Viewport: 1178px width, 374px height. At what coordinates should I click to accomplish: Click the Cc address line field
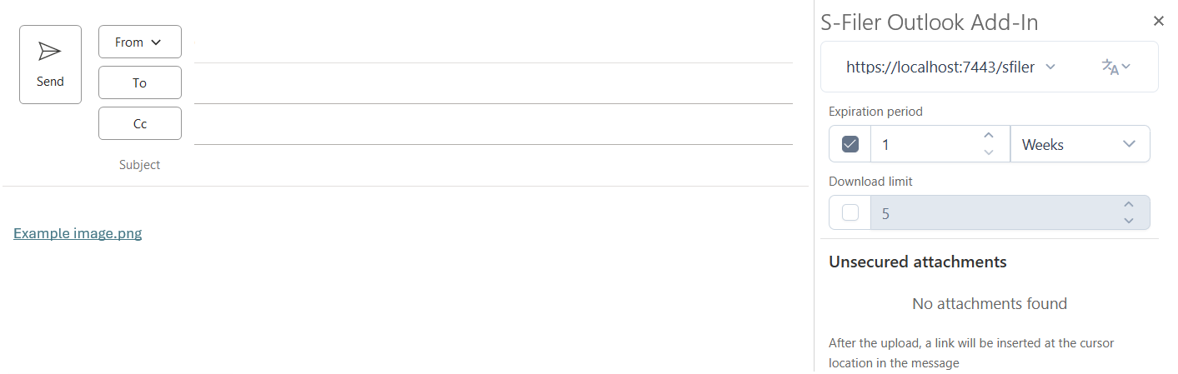pos(494,124)
